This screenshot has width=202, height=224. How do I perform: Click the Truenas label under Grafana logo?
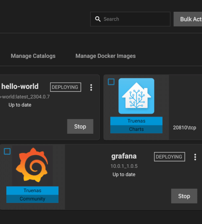(x=32, y=190)
